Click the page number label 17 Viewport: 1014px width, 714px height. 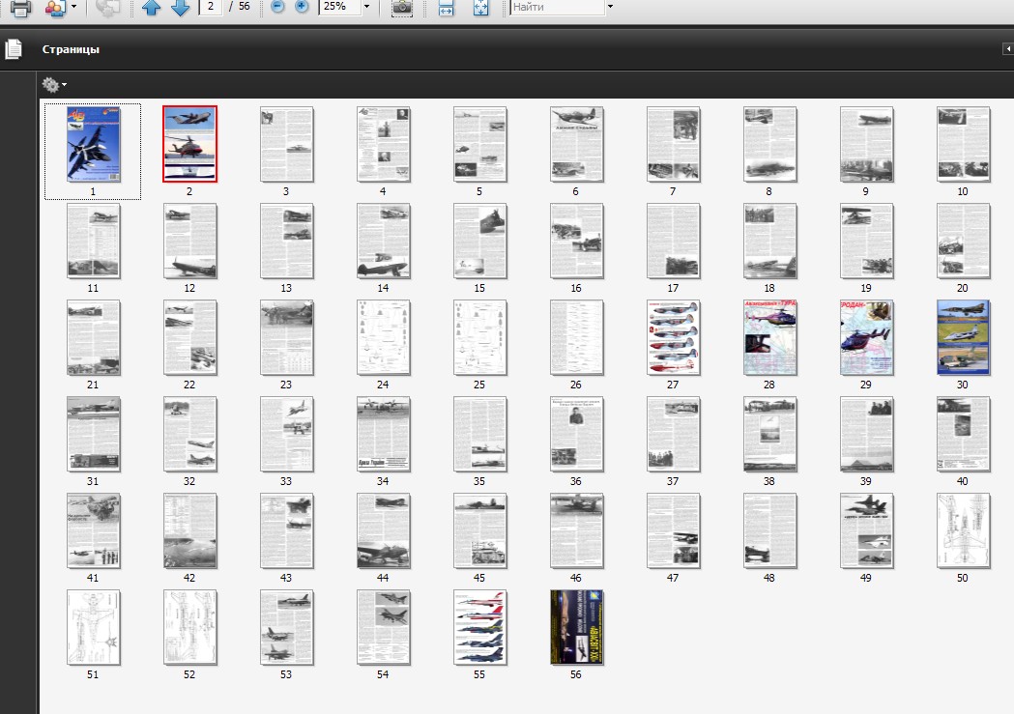tap(673, 288)
